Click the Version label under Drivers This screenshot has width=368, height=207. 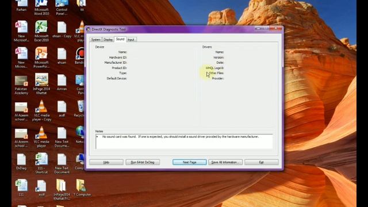[x=218, y=57]
